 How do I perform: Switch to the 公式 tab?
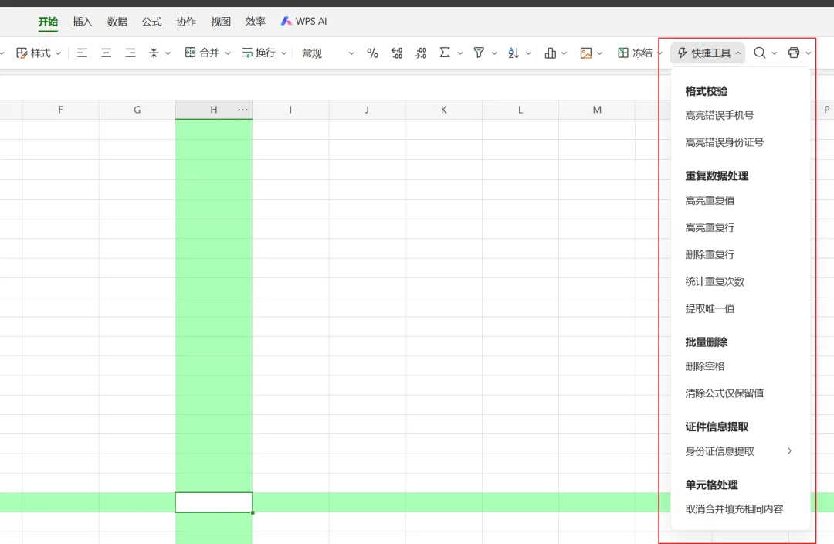tap(151, 22)
